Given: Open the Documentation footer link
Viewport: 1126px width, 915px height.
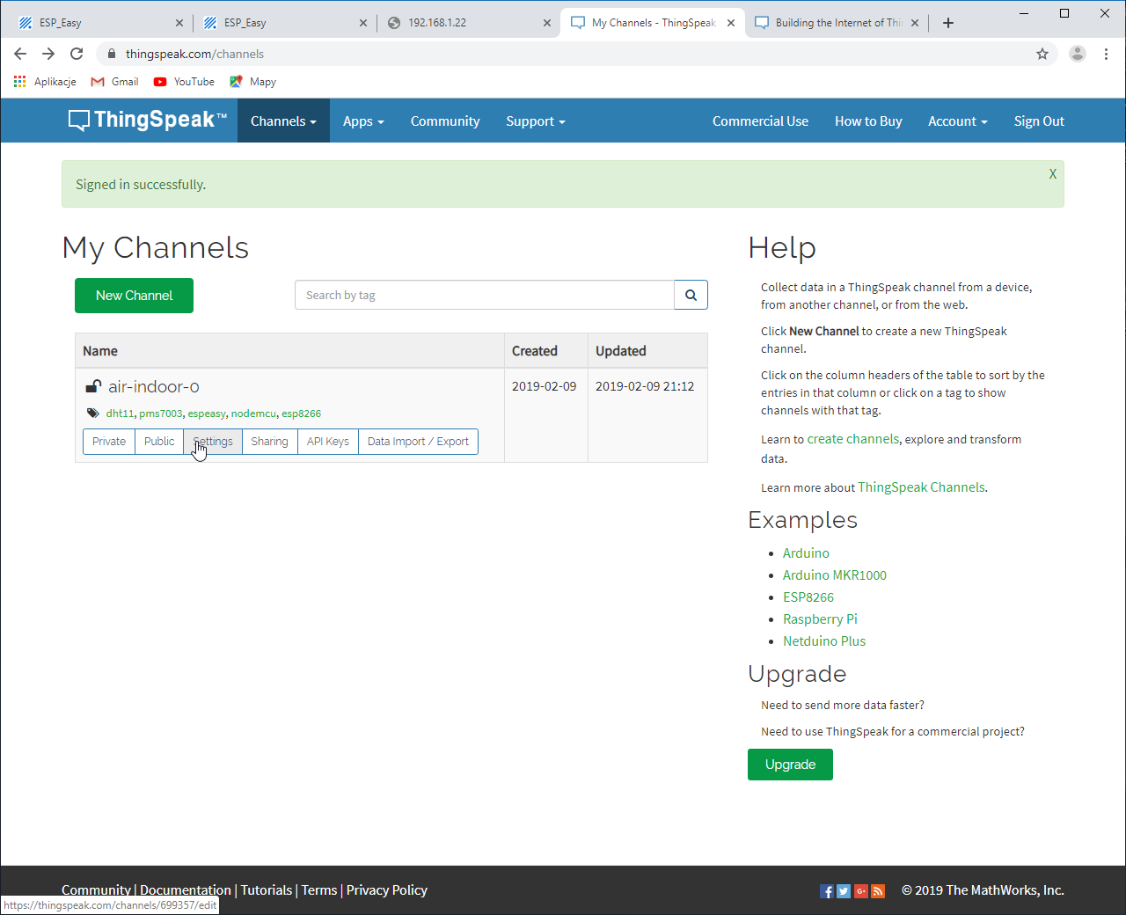Looking at the screenshot, I should tap(186, 890).
